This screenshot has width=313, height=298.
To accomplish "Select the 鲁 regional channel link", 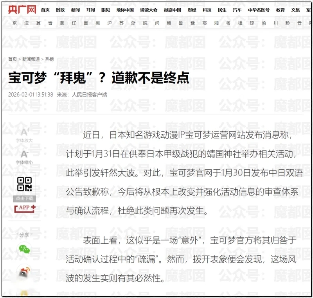I will tap(181, 23).
